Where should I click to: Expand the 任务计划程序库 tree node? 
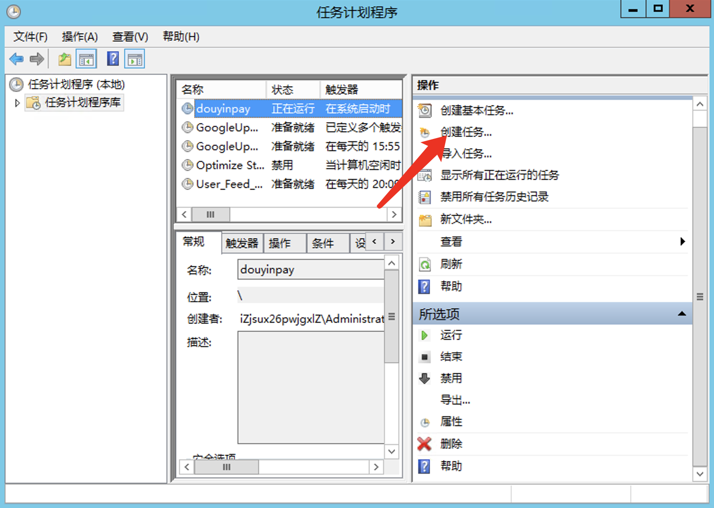click(18, 103)
